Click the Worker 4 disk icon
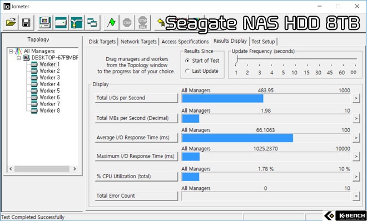The width and height of the screenshot is (367, 221). [x=34, y=84]
